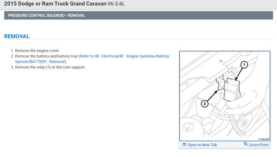Select the REMOVAL section heading

(x=17, y=36)
